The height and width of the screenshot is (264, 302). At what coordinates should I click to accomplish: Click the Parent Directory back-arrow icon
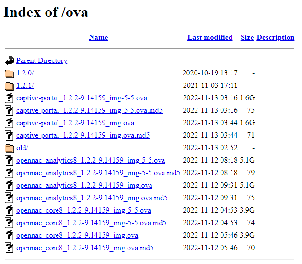(x=10, y=60)
